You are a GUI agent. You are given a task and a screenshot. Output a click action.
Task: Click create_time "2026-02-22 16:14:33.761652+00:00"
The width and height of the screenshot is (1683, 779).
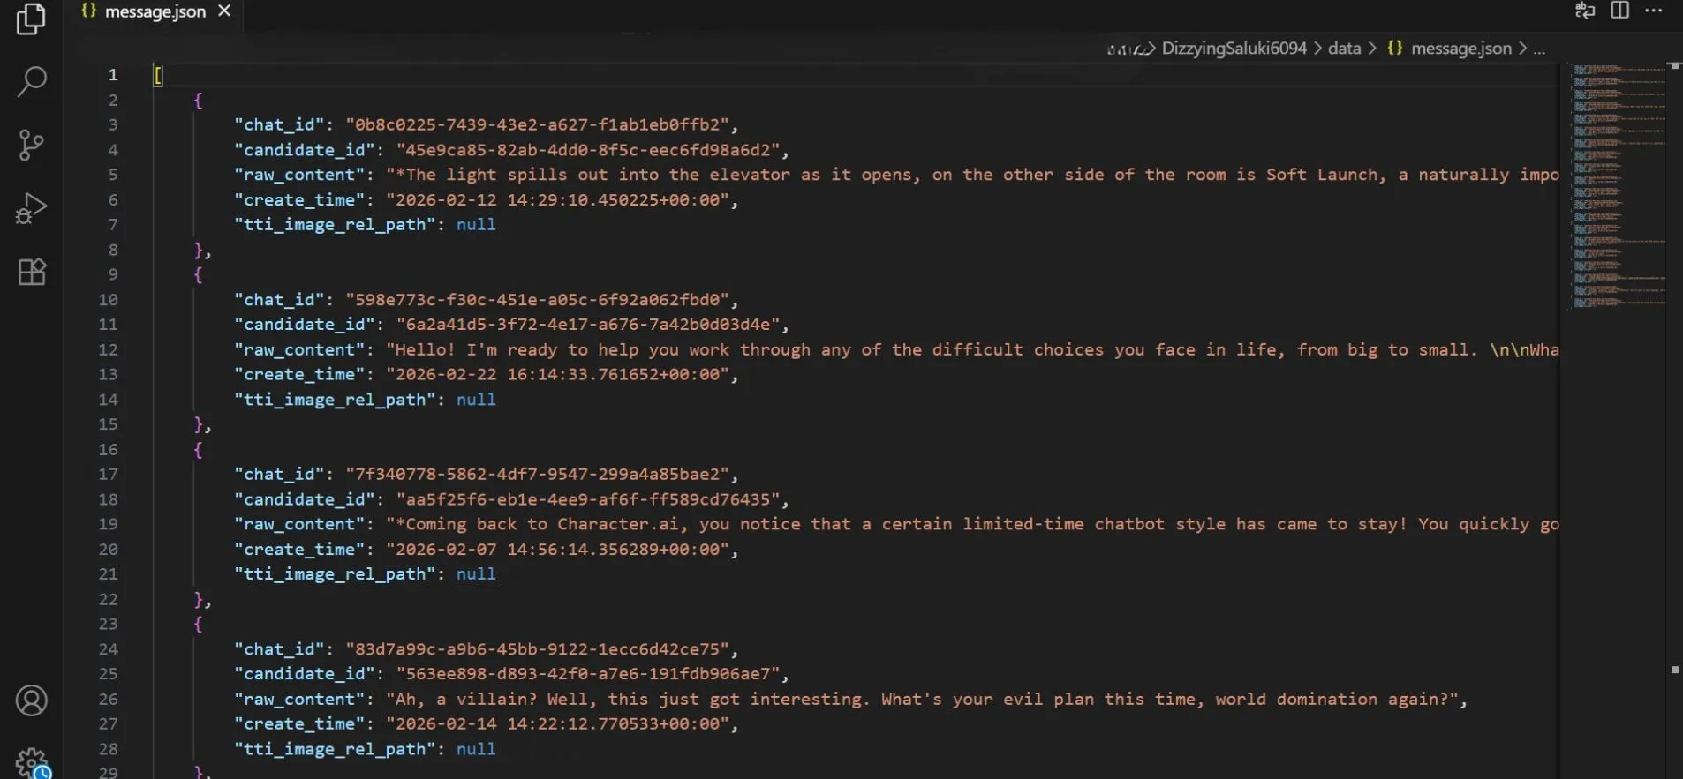point(557,374)
